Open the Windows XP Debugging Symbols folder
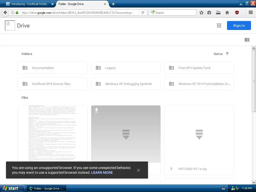Screen dimensions: 256x192 126,84
